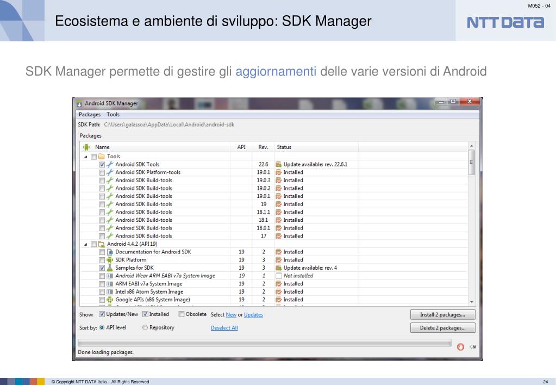Screen dimensions: 556x385
Task: Click Android Wear ARM EABI system image icon
Action: coord(110,276)
